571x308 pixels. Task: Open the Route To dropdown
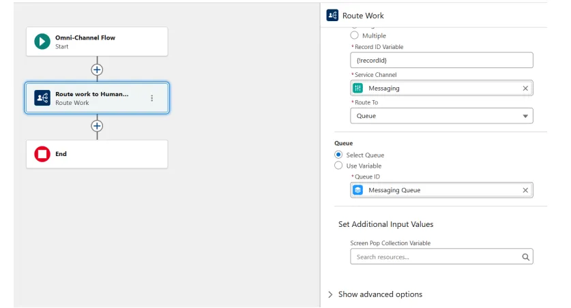(x=441, y=116)
